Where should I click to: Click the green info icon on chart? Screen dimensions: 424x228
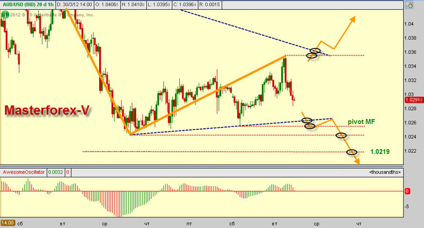5,15
